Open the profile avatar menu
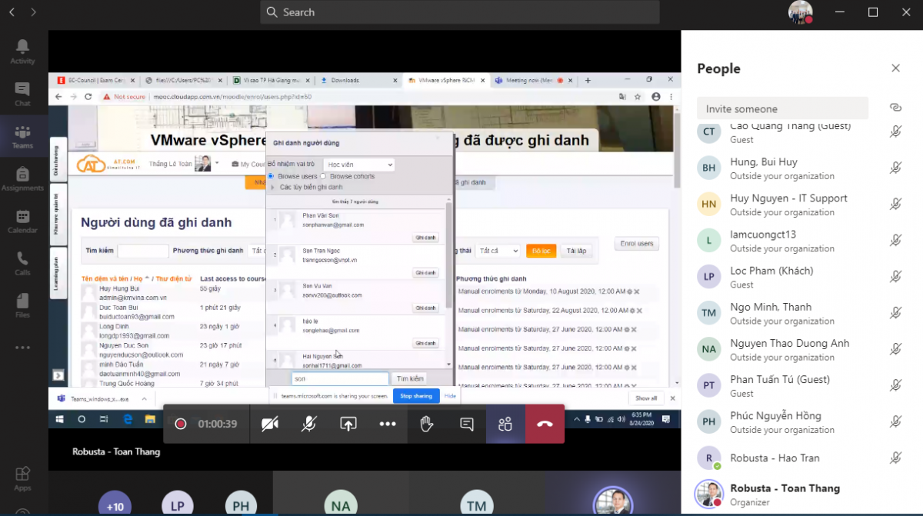This screenshot has width=923, height=516. 800,12
